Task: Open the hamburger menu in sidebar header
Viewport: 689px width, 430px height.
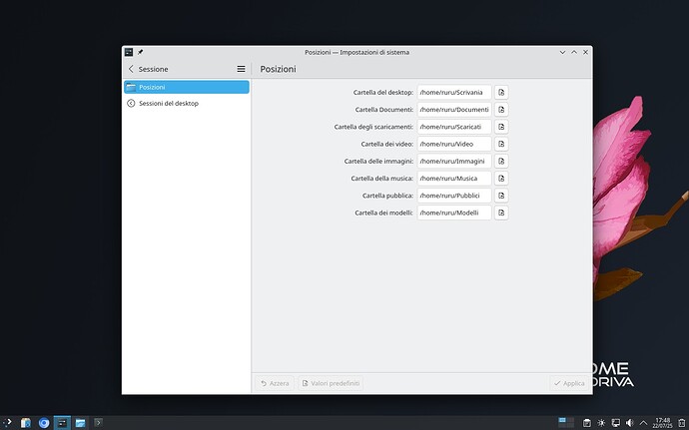Action: (x=241, y=69)
